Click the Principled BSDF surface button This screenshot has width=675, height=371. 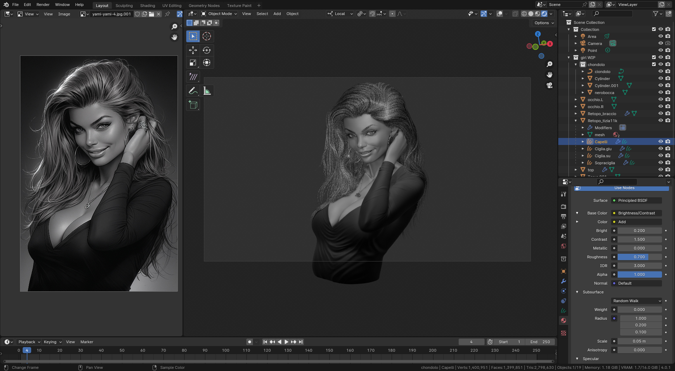(x=636, y=200)
